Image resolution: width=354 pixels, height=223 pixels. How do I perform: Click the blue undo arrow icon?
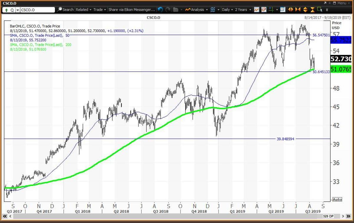(x=160, y=10)
